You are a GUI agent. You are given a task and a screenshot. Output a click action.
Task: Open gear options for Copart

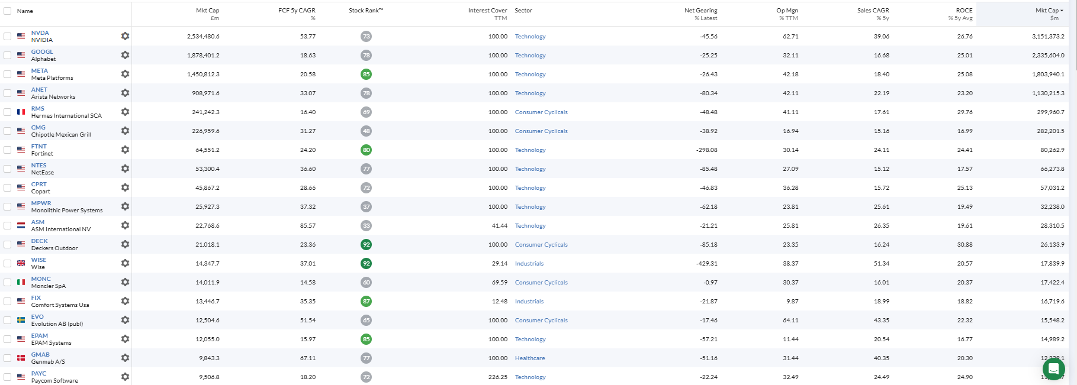(125, 187)
